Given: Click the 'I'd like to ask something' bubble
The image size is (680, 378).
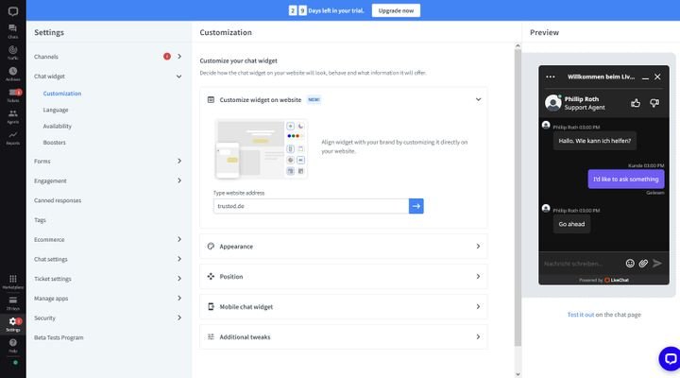Looking at the screenshot, I should click(626, 179).
